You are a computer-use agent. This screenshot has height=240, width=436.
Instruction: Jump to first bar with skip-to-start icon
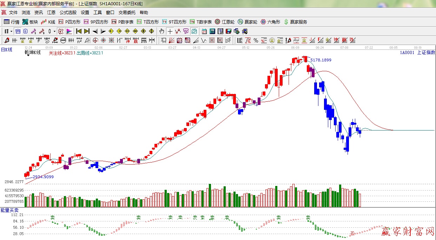click(x=79, y=31)
